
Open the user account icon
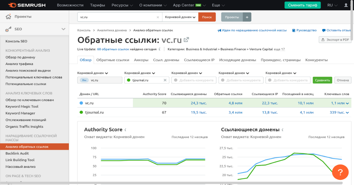(346, 5)
